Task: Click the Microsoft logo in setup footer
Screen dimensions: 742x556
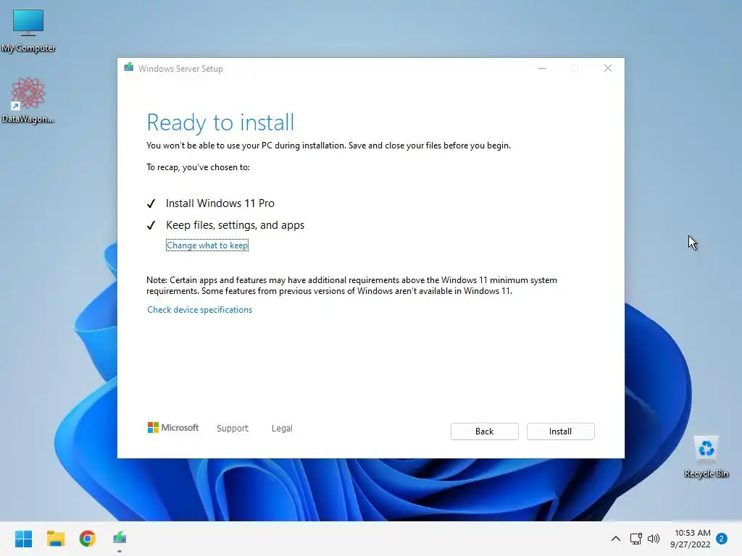Action: click(x=173, y=427)
